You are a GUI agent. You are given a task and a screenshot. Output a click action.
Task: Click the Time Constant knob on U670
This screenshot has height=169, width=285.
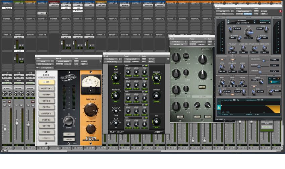[x=91, y=129]
